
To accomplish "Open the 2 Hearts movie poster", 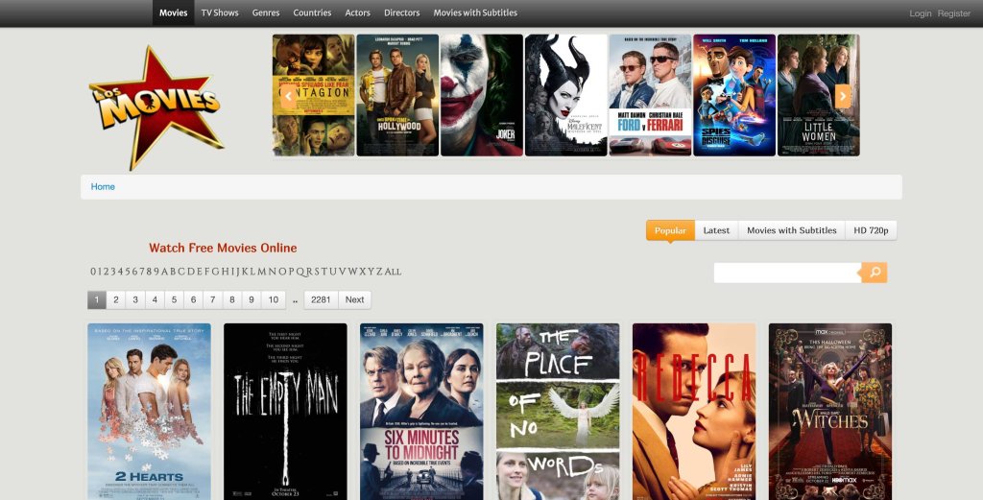I will point(149,412).
